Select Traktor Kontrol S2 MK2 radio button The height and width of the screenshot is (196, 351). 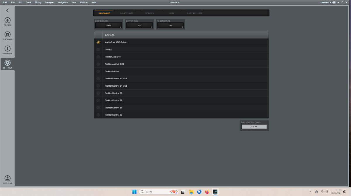pos(98,79)
